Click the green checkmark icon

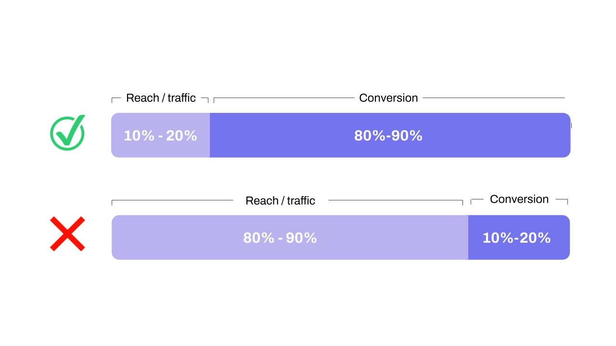click(68, 132)
